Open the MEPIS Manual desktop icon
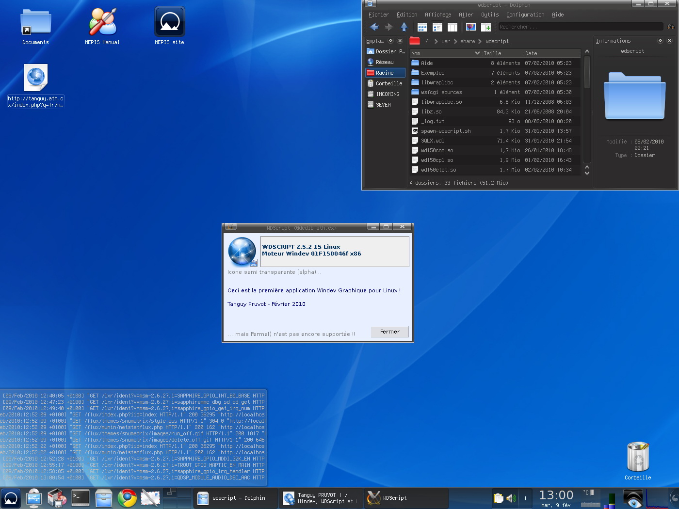Screen dimensions: 679x509 tap(102, 27)
